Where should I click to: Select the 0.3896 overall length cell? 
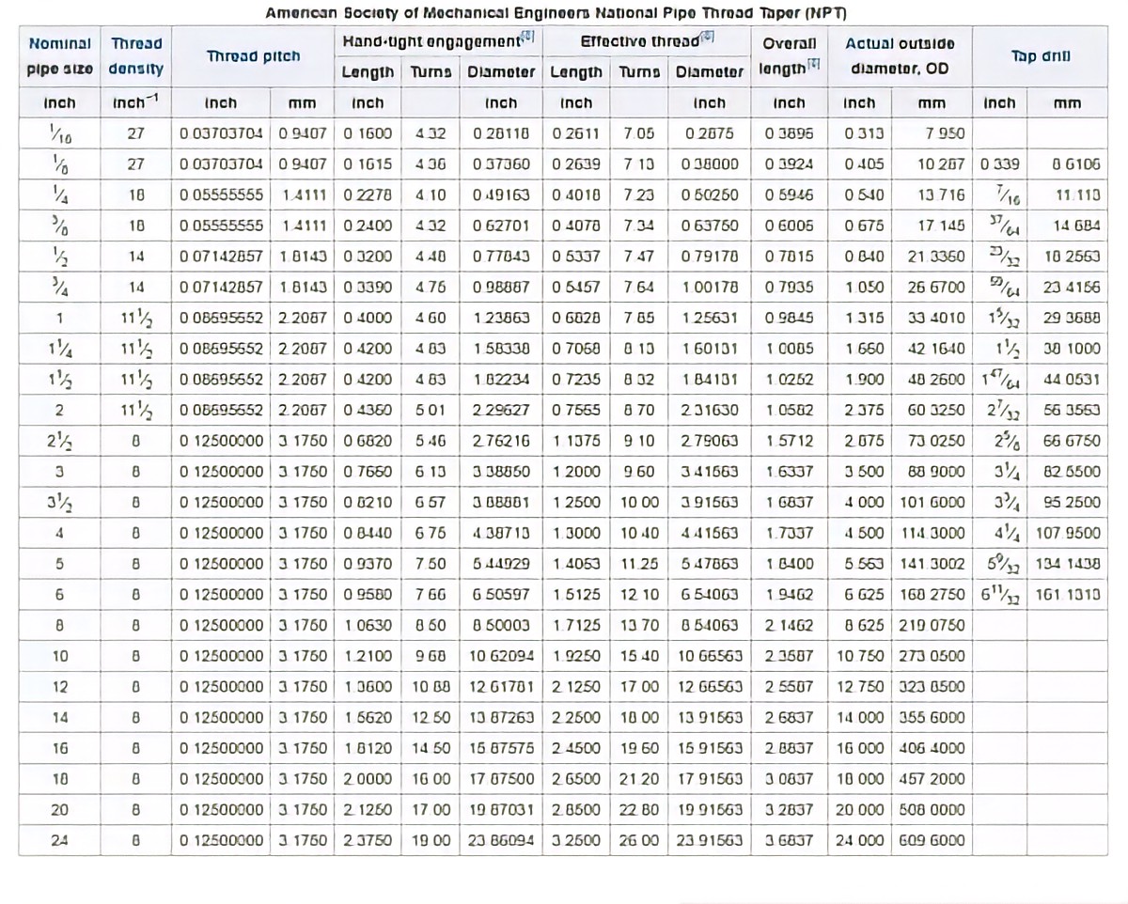(x=789, y=133)
